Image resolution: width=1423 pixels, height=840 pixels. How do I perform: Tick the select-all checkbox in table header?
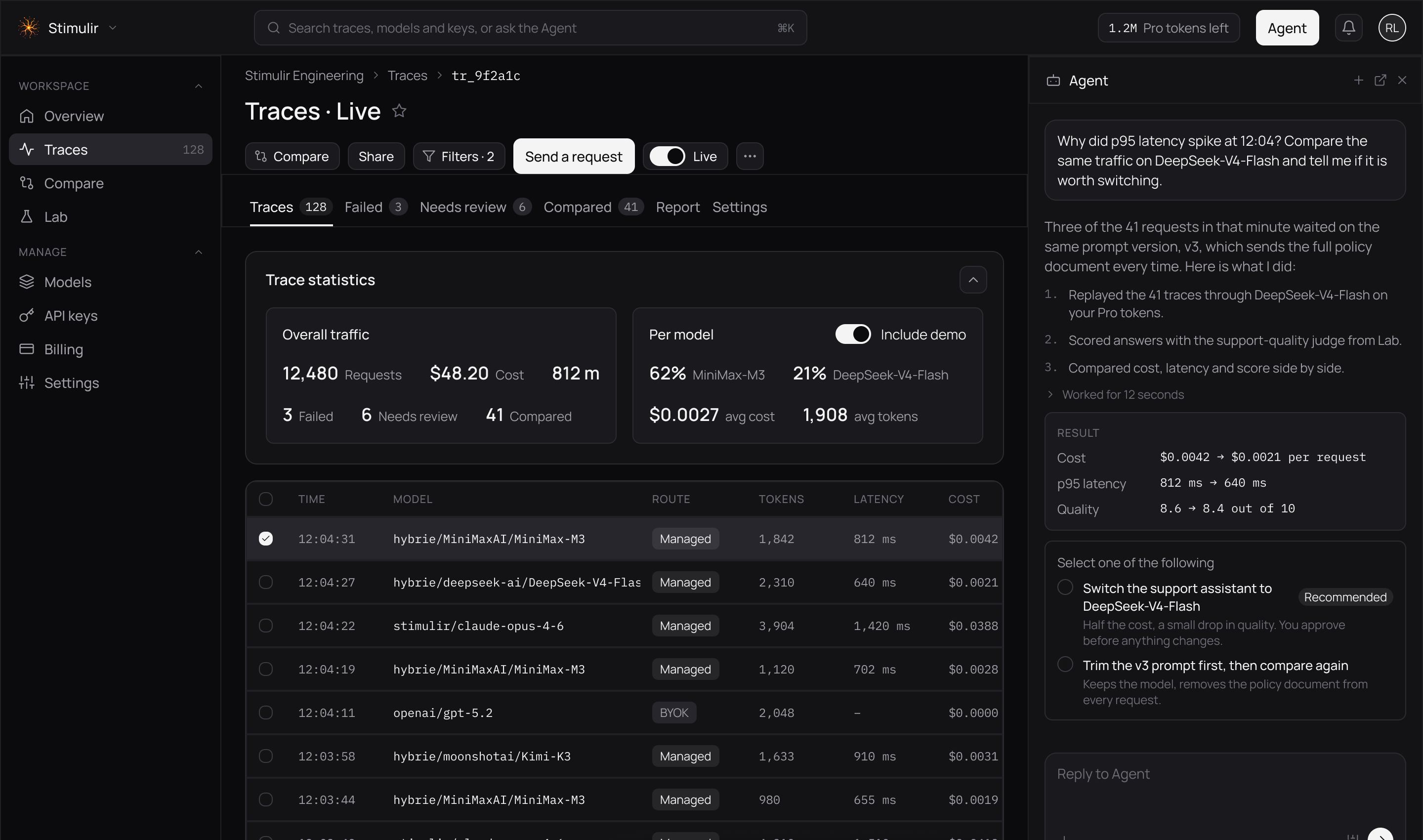[265, 499]
